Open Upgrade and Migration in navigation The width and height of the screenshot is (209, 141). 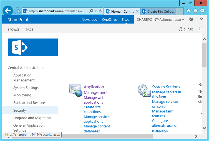click(x=32, y=118)
